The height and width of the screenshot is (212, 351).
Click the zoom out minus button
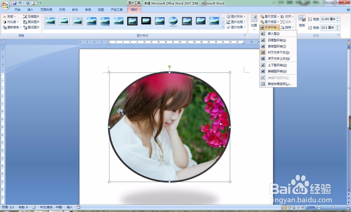[319, 207]
